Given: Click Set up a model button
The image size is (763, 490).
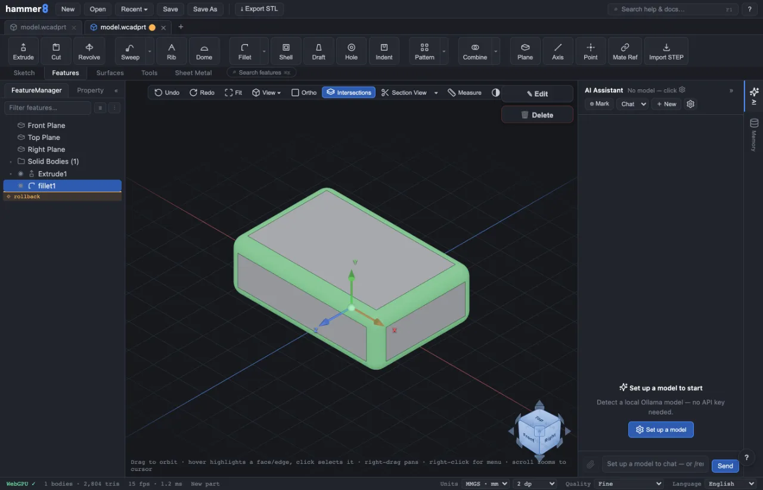Looking at the screenshot, I should pos(661,430).
